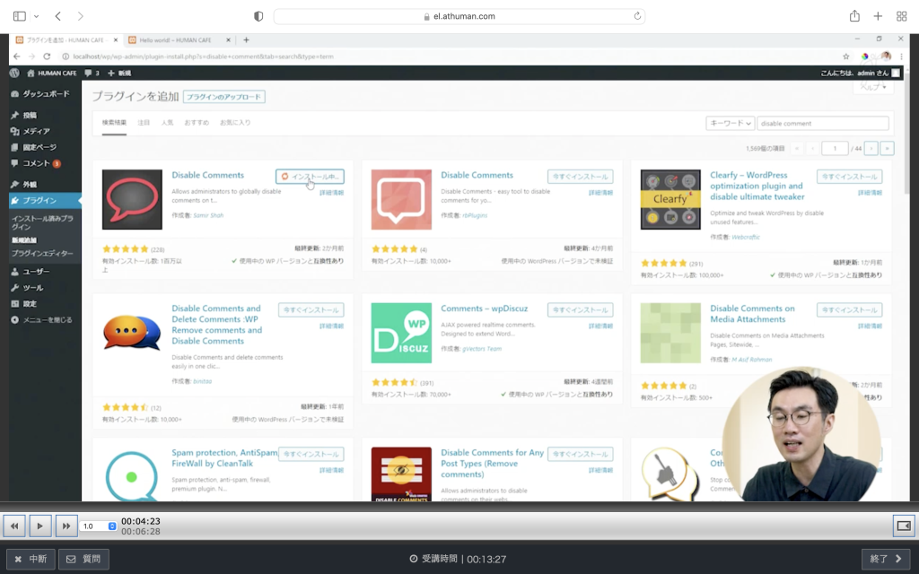Click the el.athuman.com address bar
This screenshot has width=919, height=574.
point(458,16)
